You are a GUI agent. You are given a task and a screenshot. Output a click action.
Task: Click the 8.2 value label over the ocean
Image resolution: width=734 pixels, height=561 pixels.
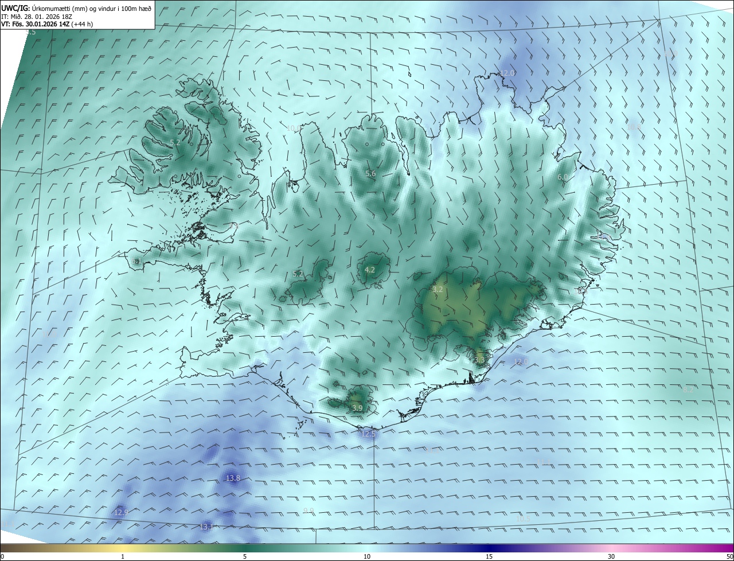(x=688, y=389)
